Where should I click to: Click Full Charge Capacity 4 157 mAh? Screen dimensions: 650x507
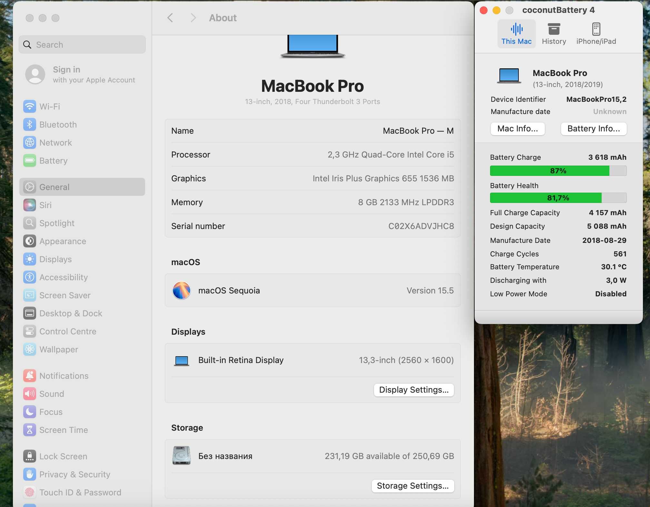coord(607,213)
